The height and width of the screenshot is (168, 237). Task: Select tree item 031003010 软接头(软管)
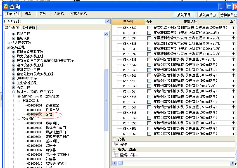click(46, 164)
